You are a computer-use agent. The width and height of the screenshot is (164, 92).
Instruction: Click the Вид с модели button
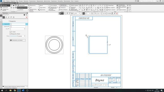pyautogui.click(x=111, y=8)
